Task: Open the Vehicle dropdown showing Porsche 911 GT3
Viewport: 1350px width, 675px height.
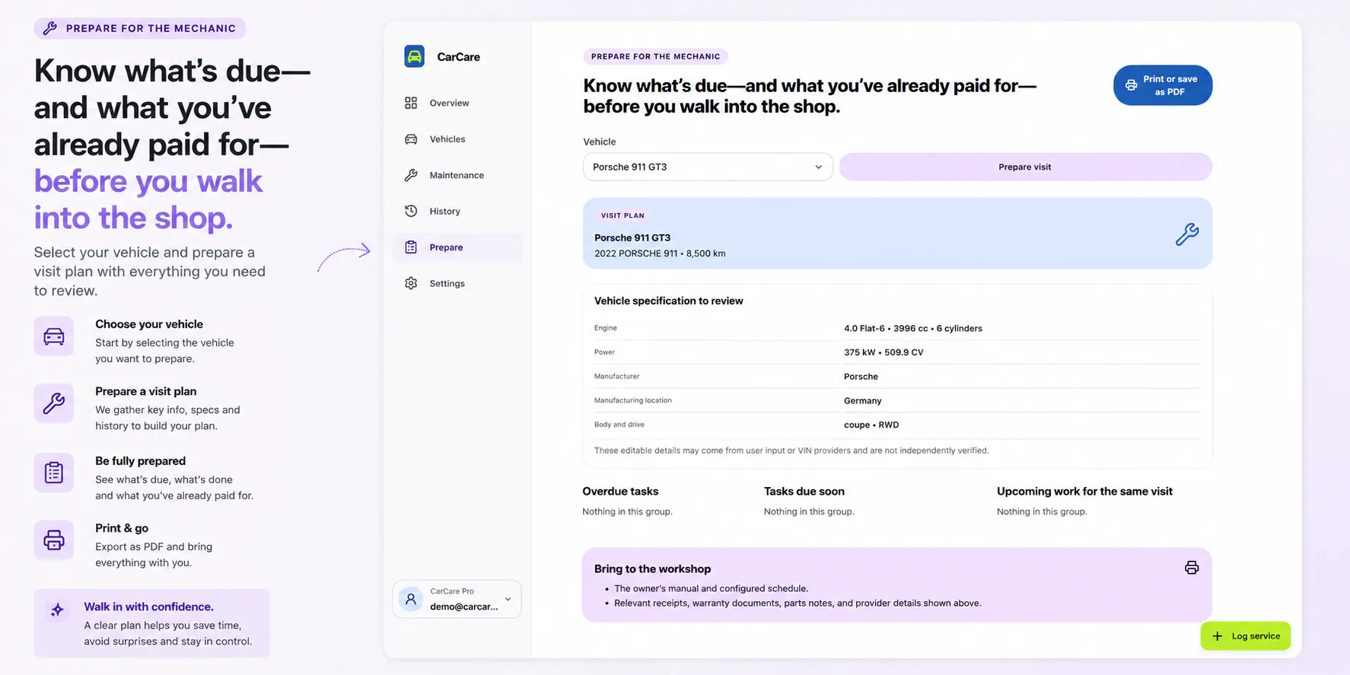Action: coord(708,167)
